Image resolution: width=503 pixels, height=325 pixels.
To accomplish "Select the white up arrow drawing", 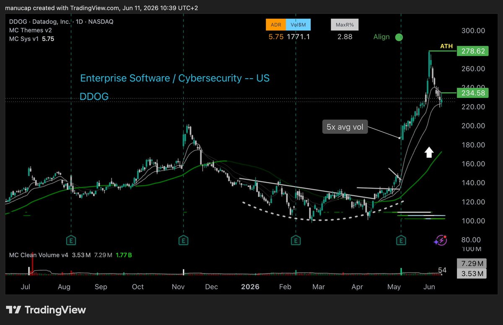I will pyautogui.click(x=428, y=152).
